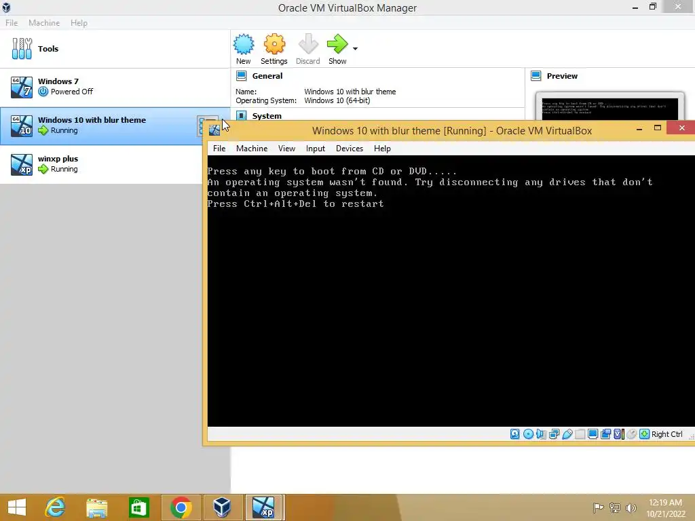Open File menu in VirtualBox Manager
Viewport: 695px width, 521px height.
tap(12, 22)
